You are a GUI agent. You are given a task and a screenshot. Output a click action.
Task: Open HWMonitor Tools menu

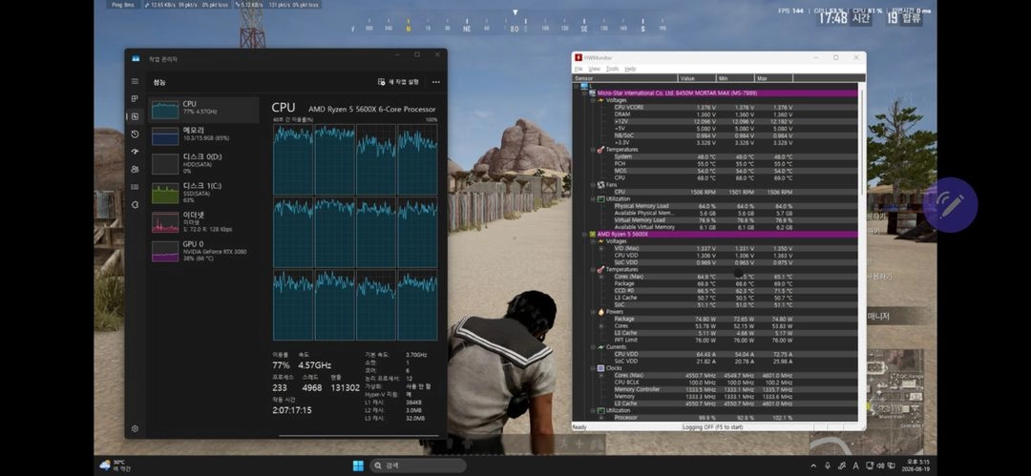pos(612,69)
